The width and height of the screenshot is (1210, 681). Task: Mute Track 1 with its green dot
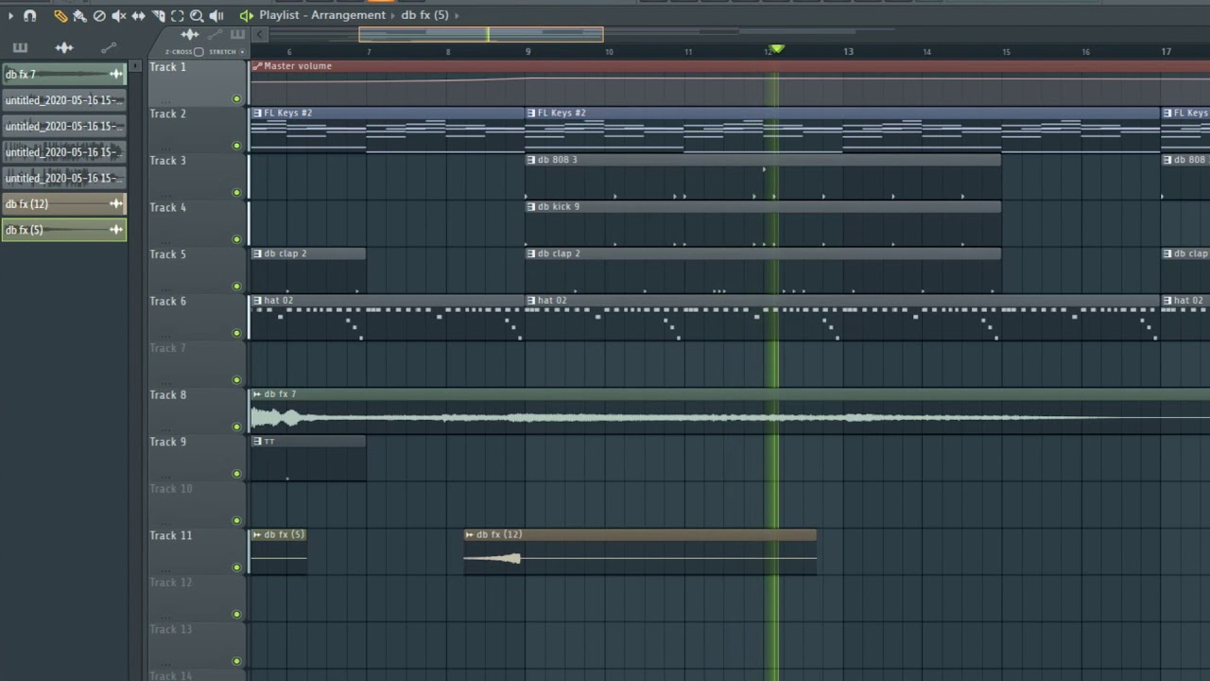pyautogui.click(x=236, y=98)
